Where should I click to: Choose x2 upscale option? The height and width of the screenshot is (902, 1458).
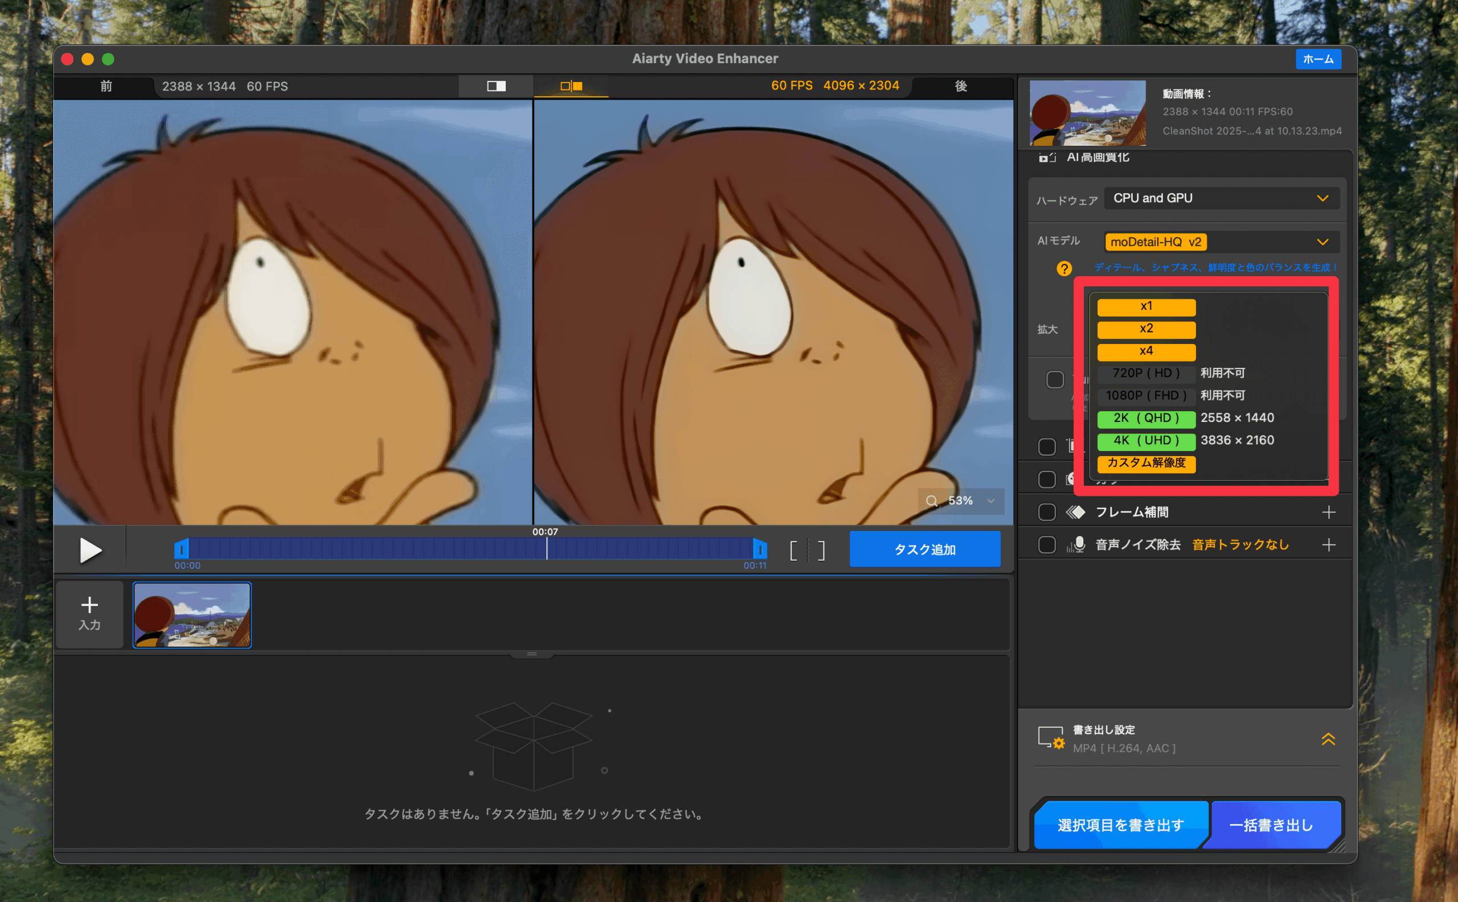[1146, 329]
